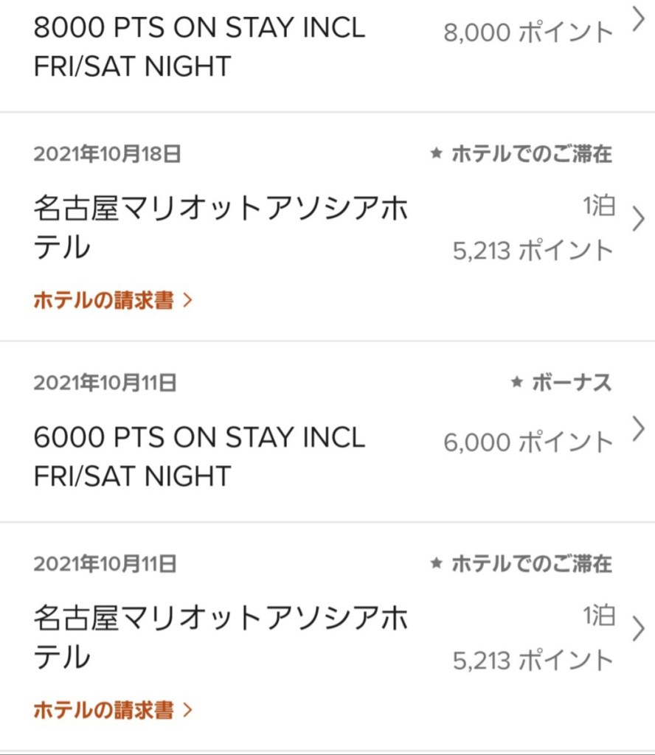The image size is (655, 755).
Task: View ホテルの請求書 for the October 11 stay
Action: [104, 710]
